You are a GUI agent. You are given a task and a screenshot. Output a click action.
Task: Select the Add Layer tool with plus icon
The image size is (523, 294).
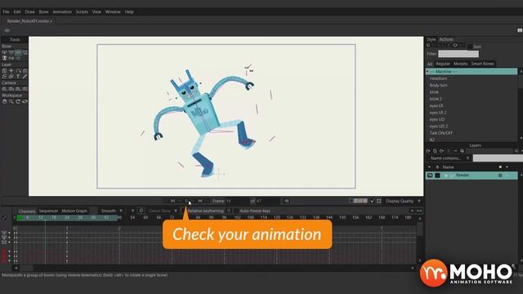(11, 71)
